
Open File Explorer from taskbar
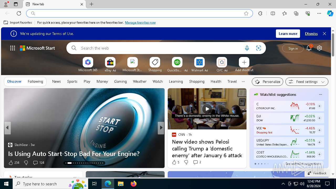point(120,184)
